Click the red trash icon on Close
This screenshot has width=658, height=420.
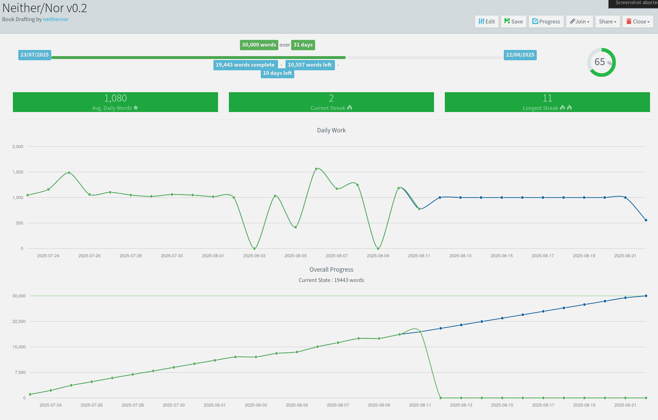629,21
